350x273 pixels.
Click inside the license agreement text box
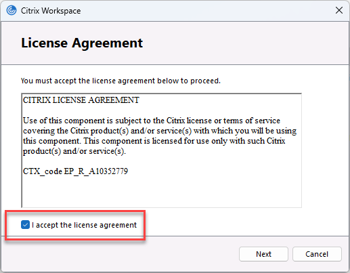point(162,150)
